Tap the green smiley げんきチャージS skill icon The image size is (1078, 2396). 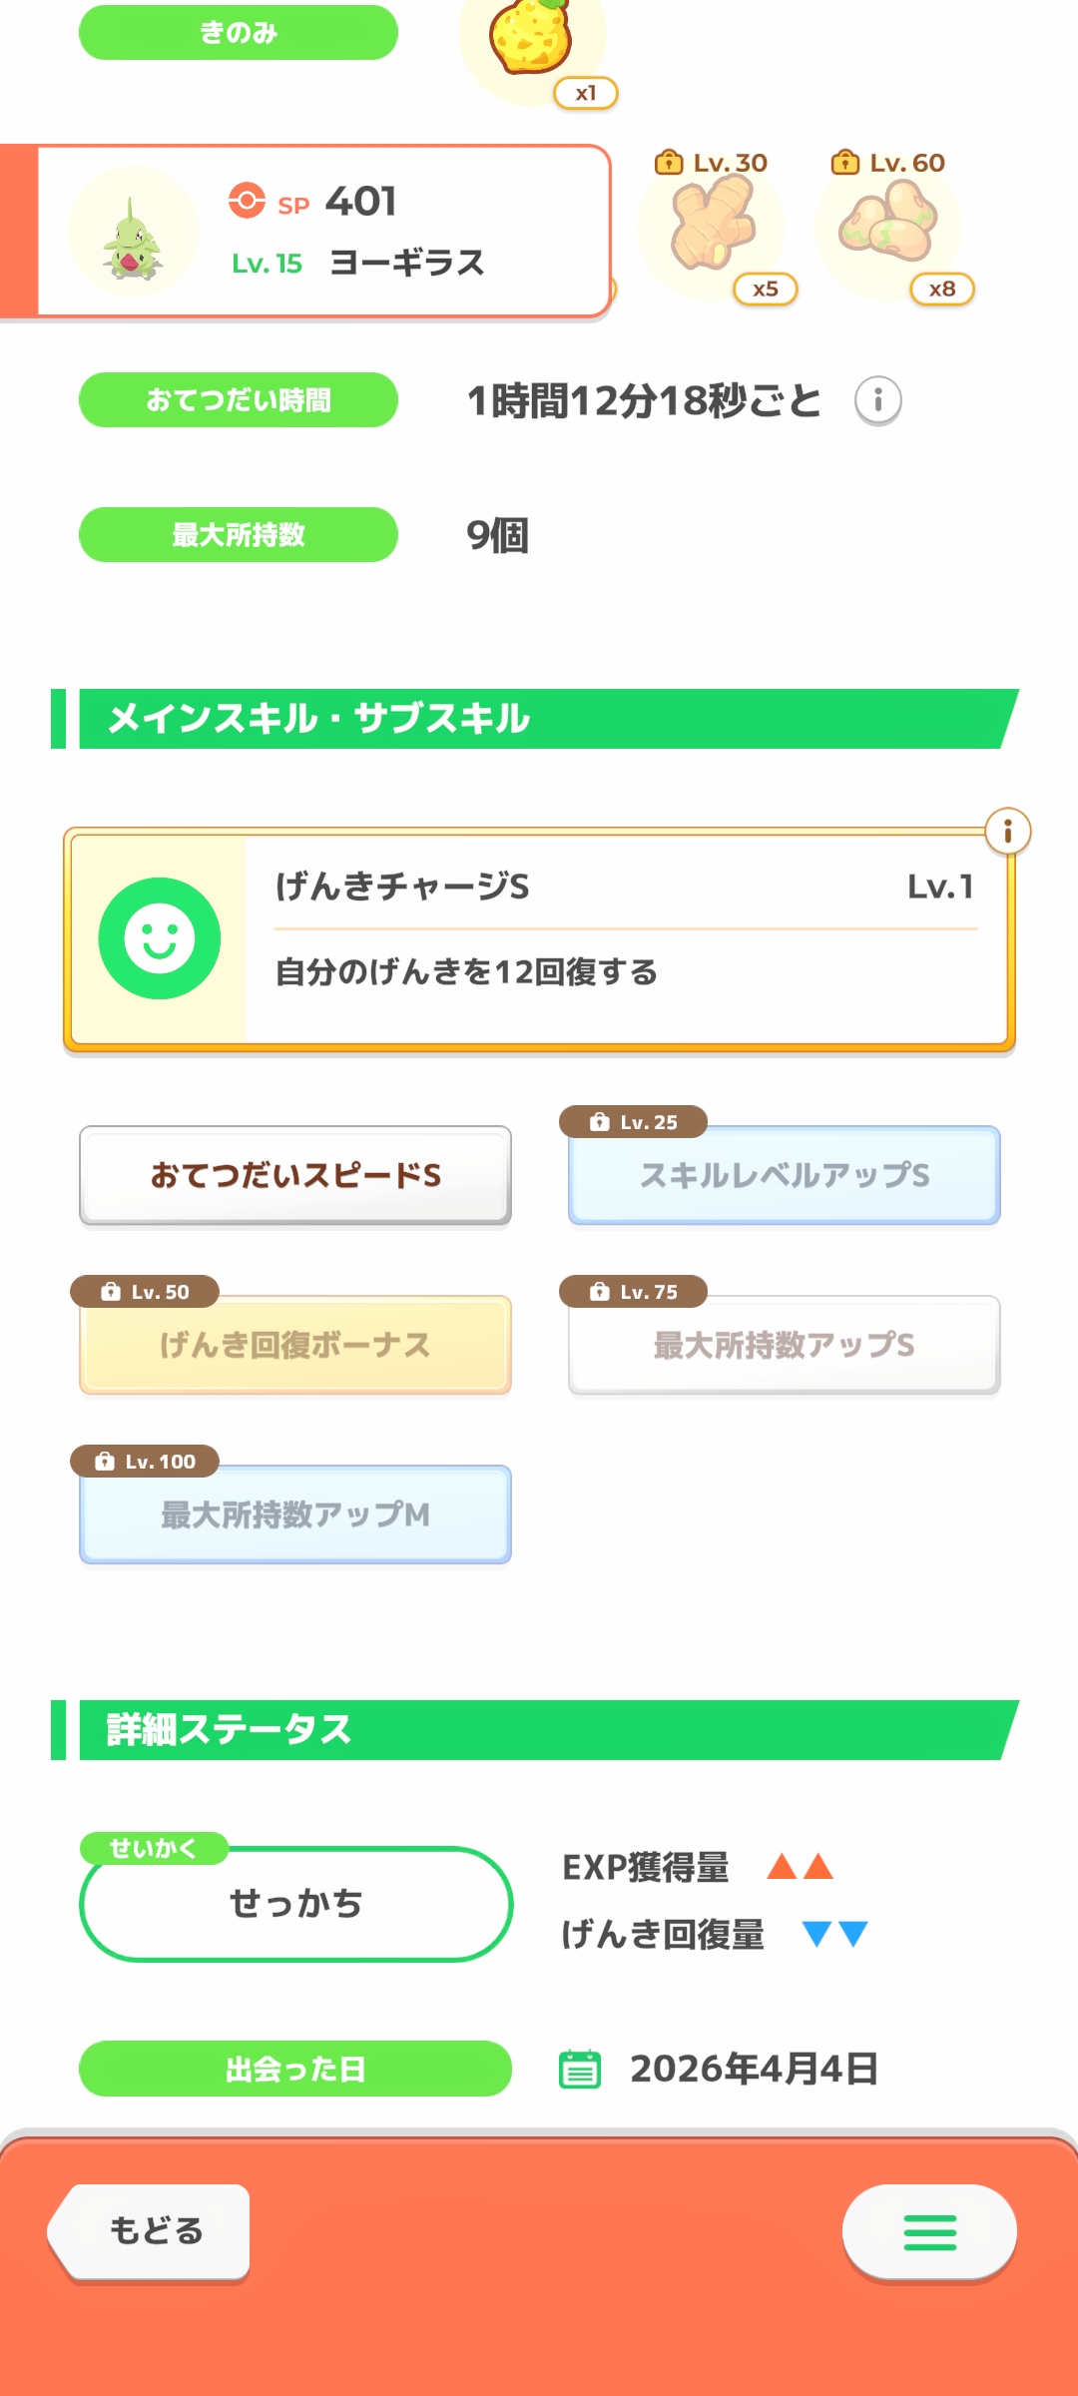[160, 938]
